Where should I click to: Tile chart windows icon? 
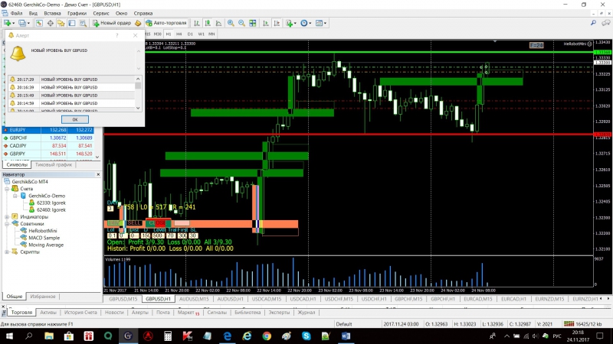253,23
